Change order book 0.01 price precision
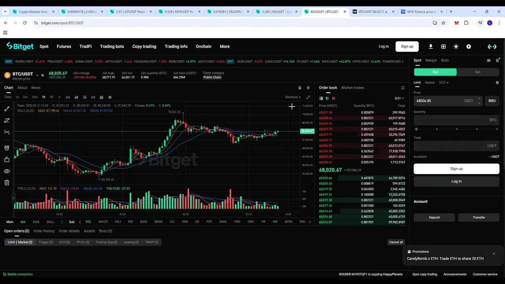Viewport: 505px width, 284px height. [x=399, y=98]
